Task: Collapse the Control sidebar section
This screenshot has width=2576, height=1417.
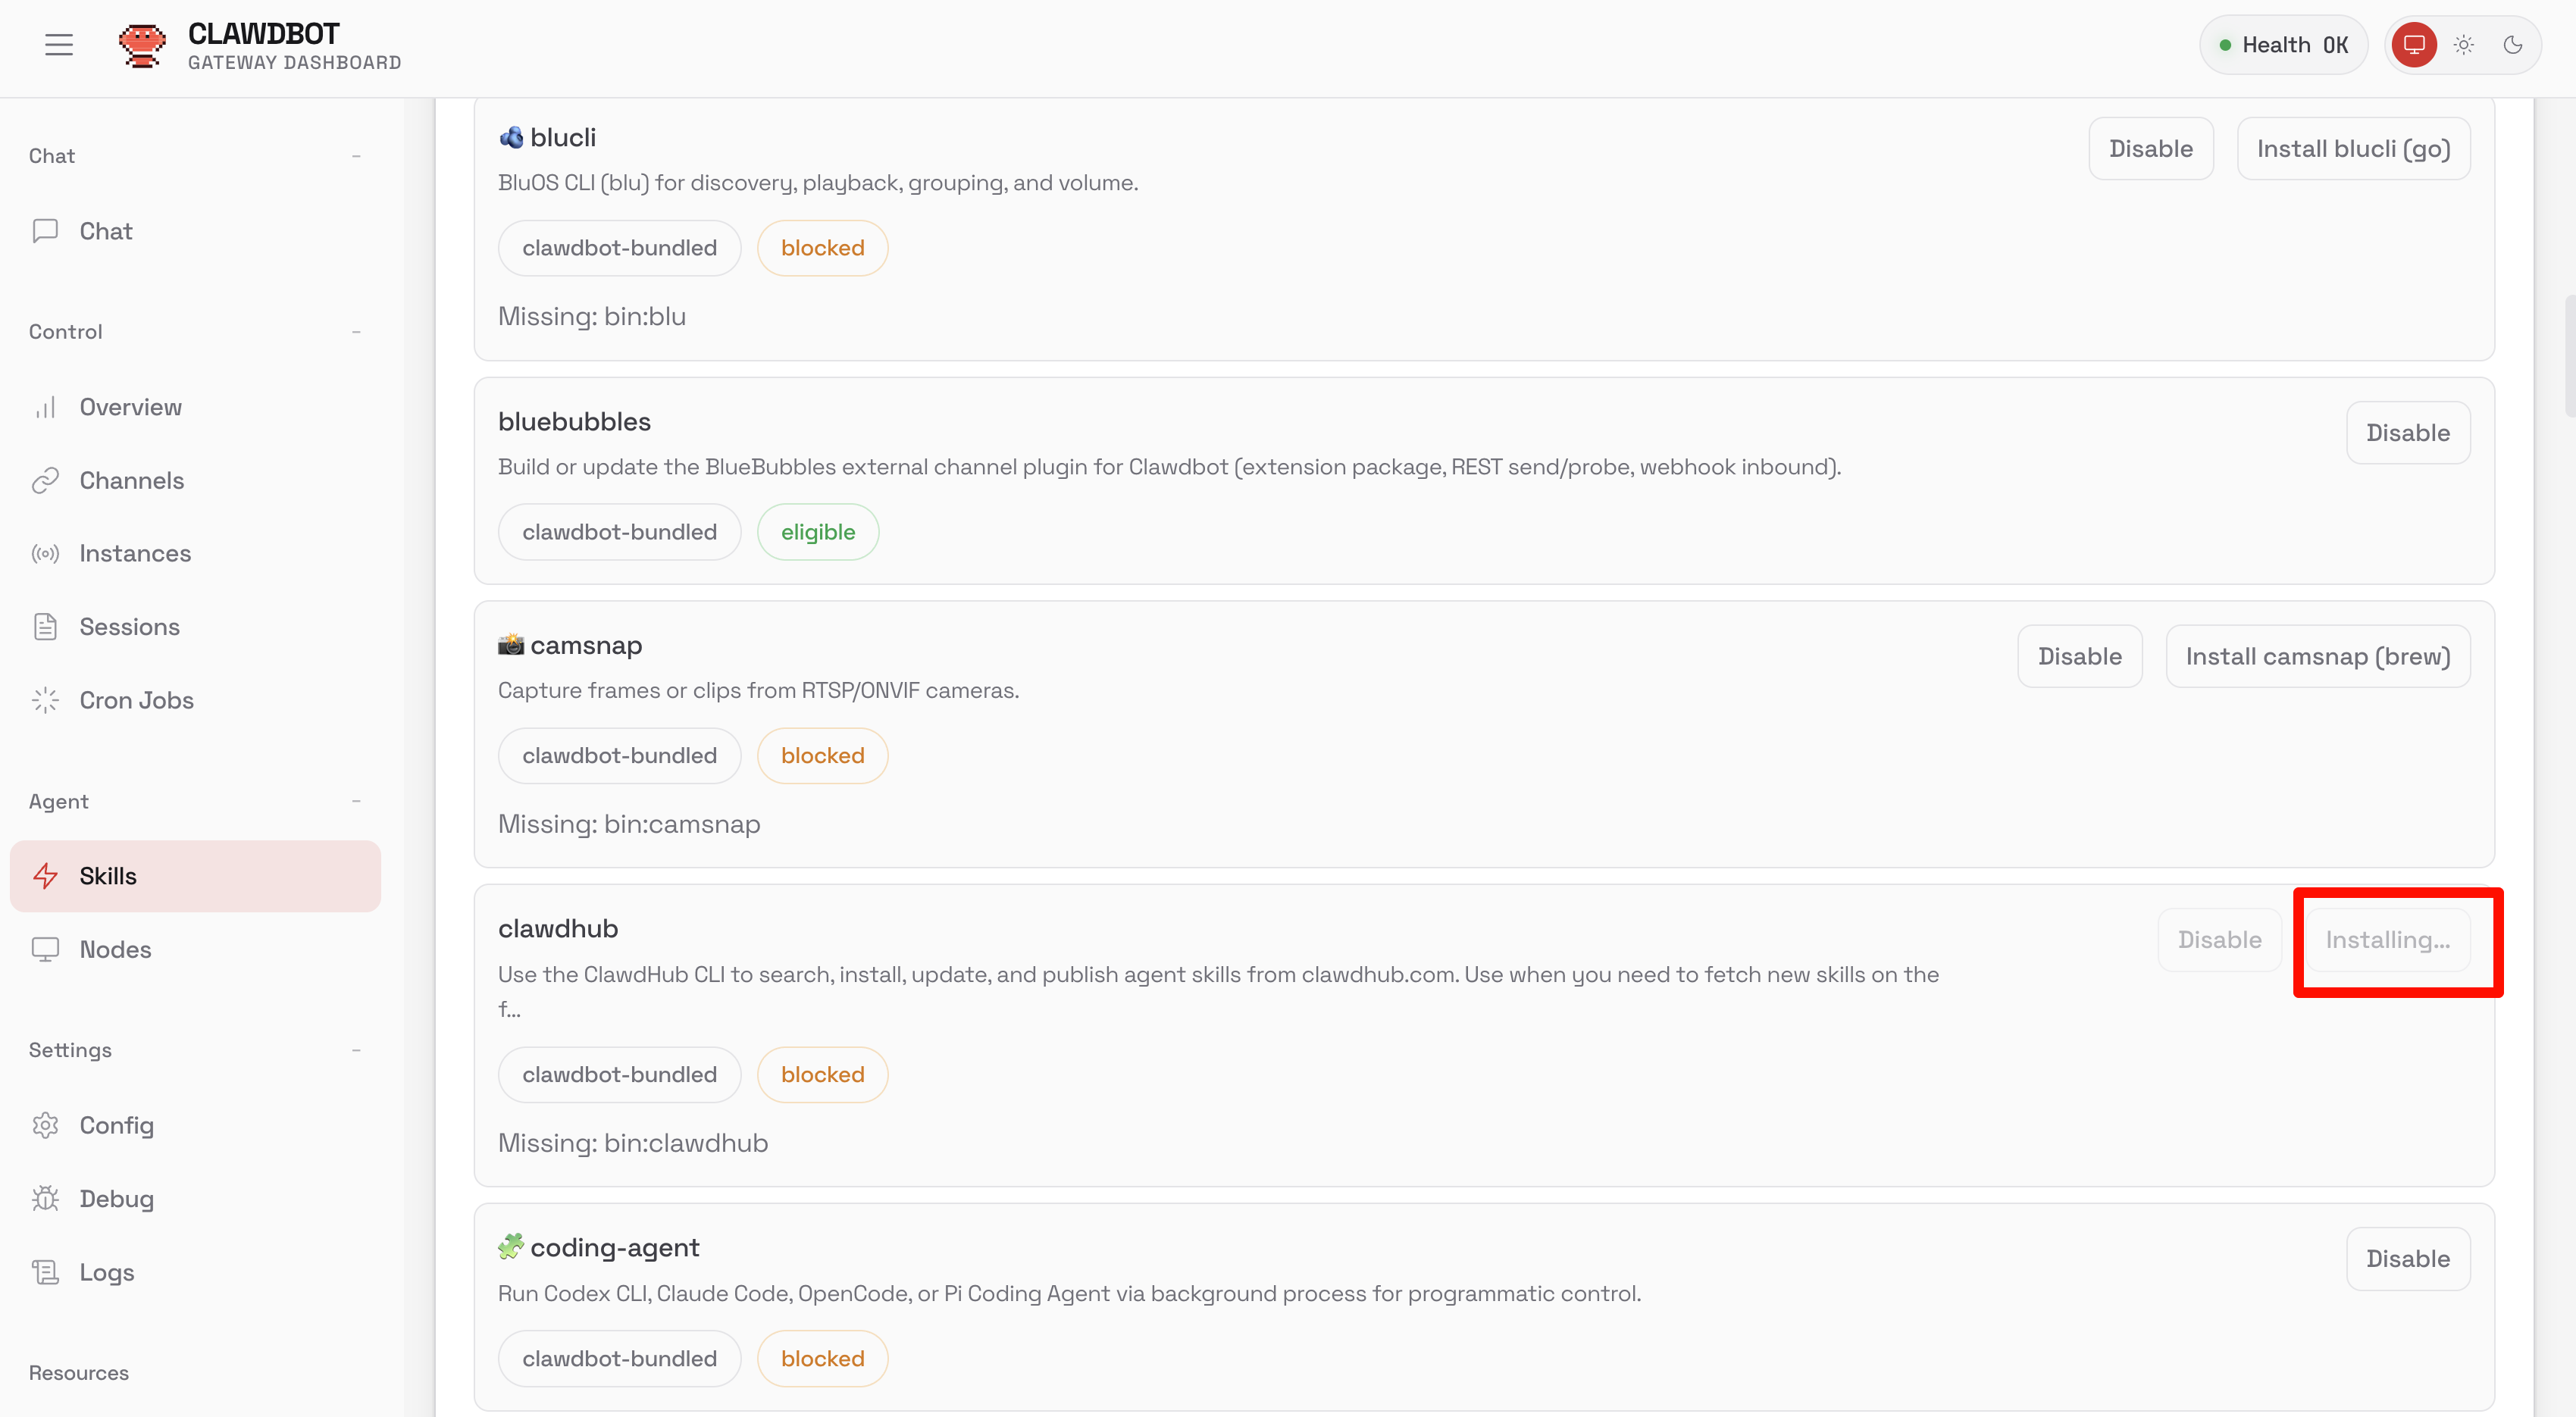Action: point(356,332)
